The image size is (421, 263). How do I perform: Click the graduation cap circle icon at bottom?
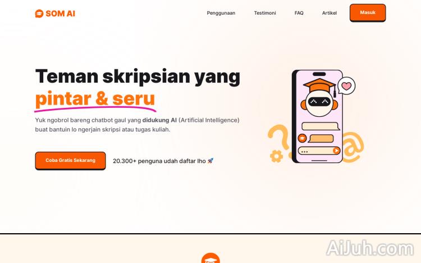pos(210,258)
